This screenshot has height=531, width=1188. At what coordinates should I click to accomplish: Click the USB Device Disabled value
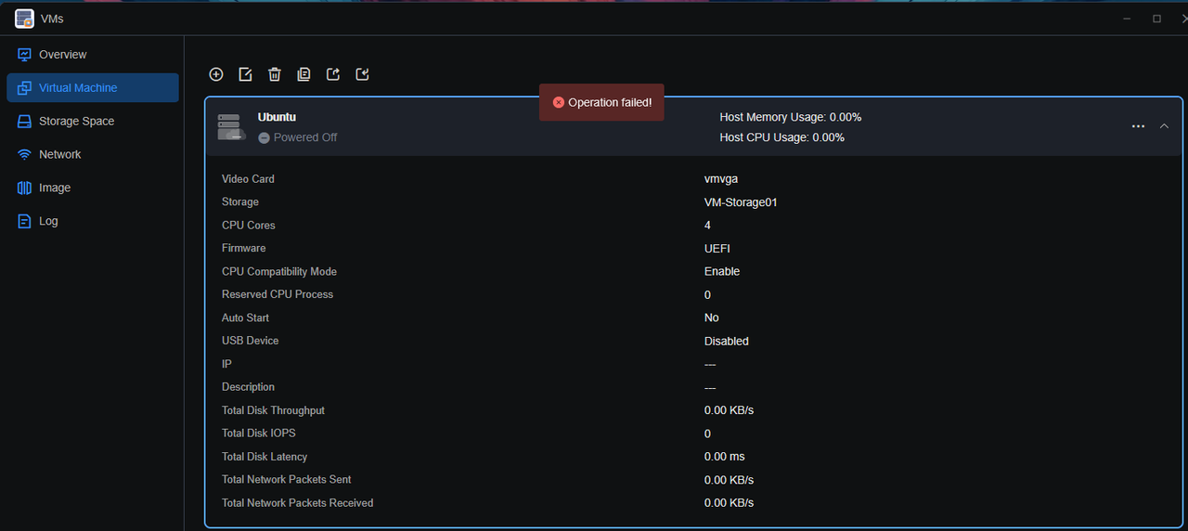727,341
